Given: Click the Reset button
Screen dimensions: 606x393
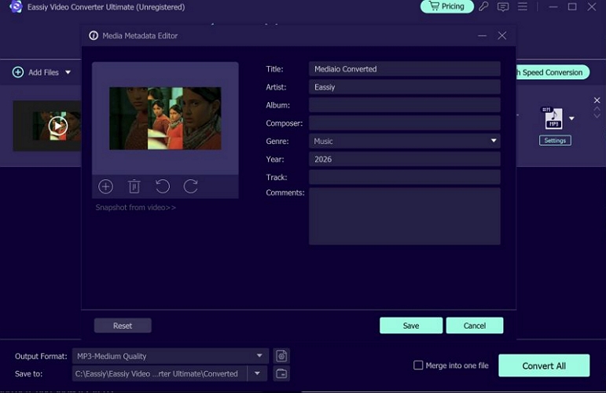Looking at the screenshot, I should click(x=123, y=325).
